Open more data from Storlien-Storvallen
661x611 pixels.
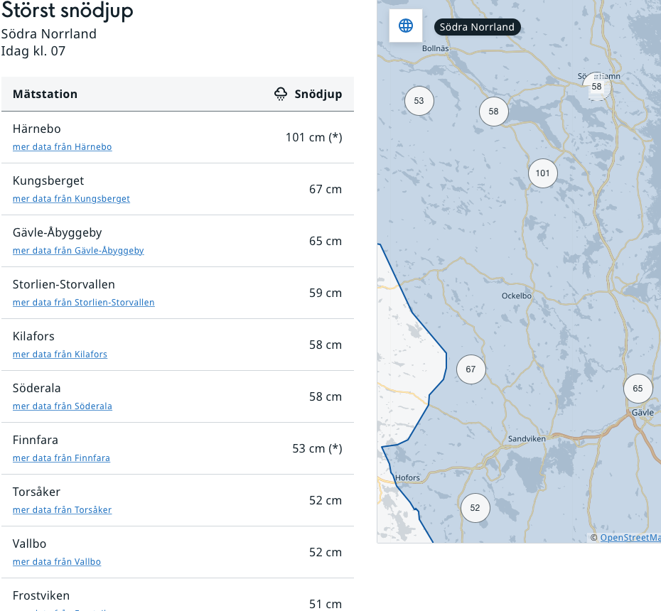83,303
